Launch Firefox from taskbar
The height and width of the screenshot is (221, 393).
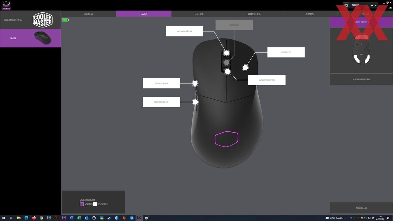click(34, 218)
